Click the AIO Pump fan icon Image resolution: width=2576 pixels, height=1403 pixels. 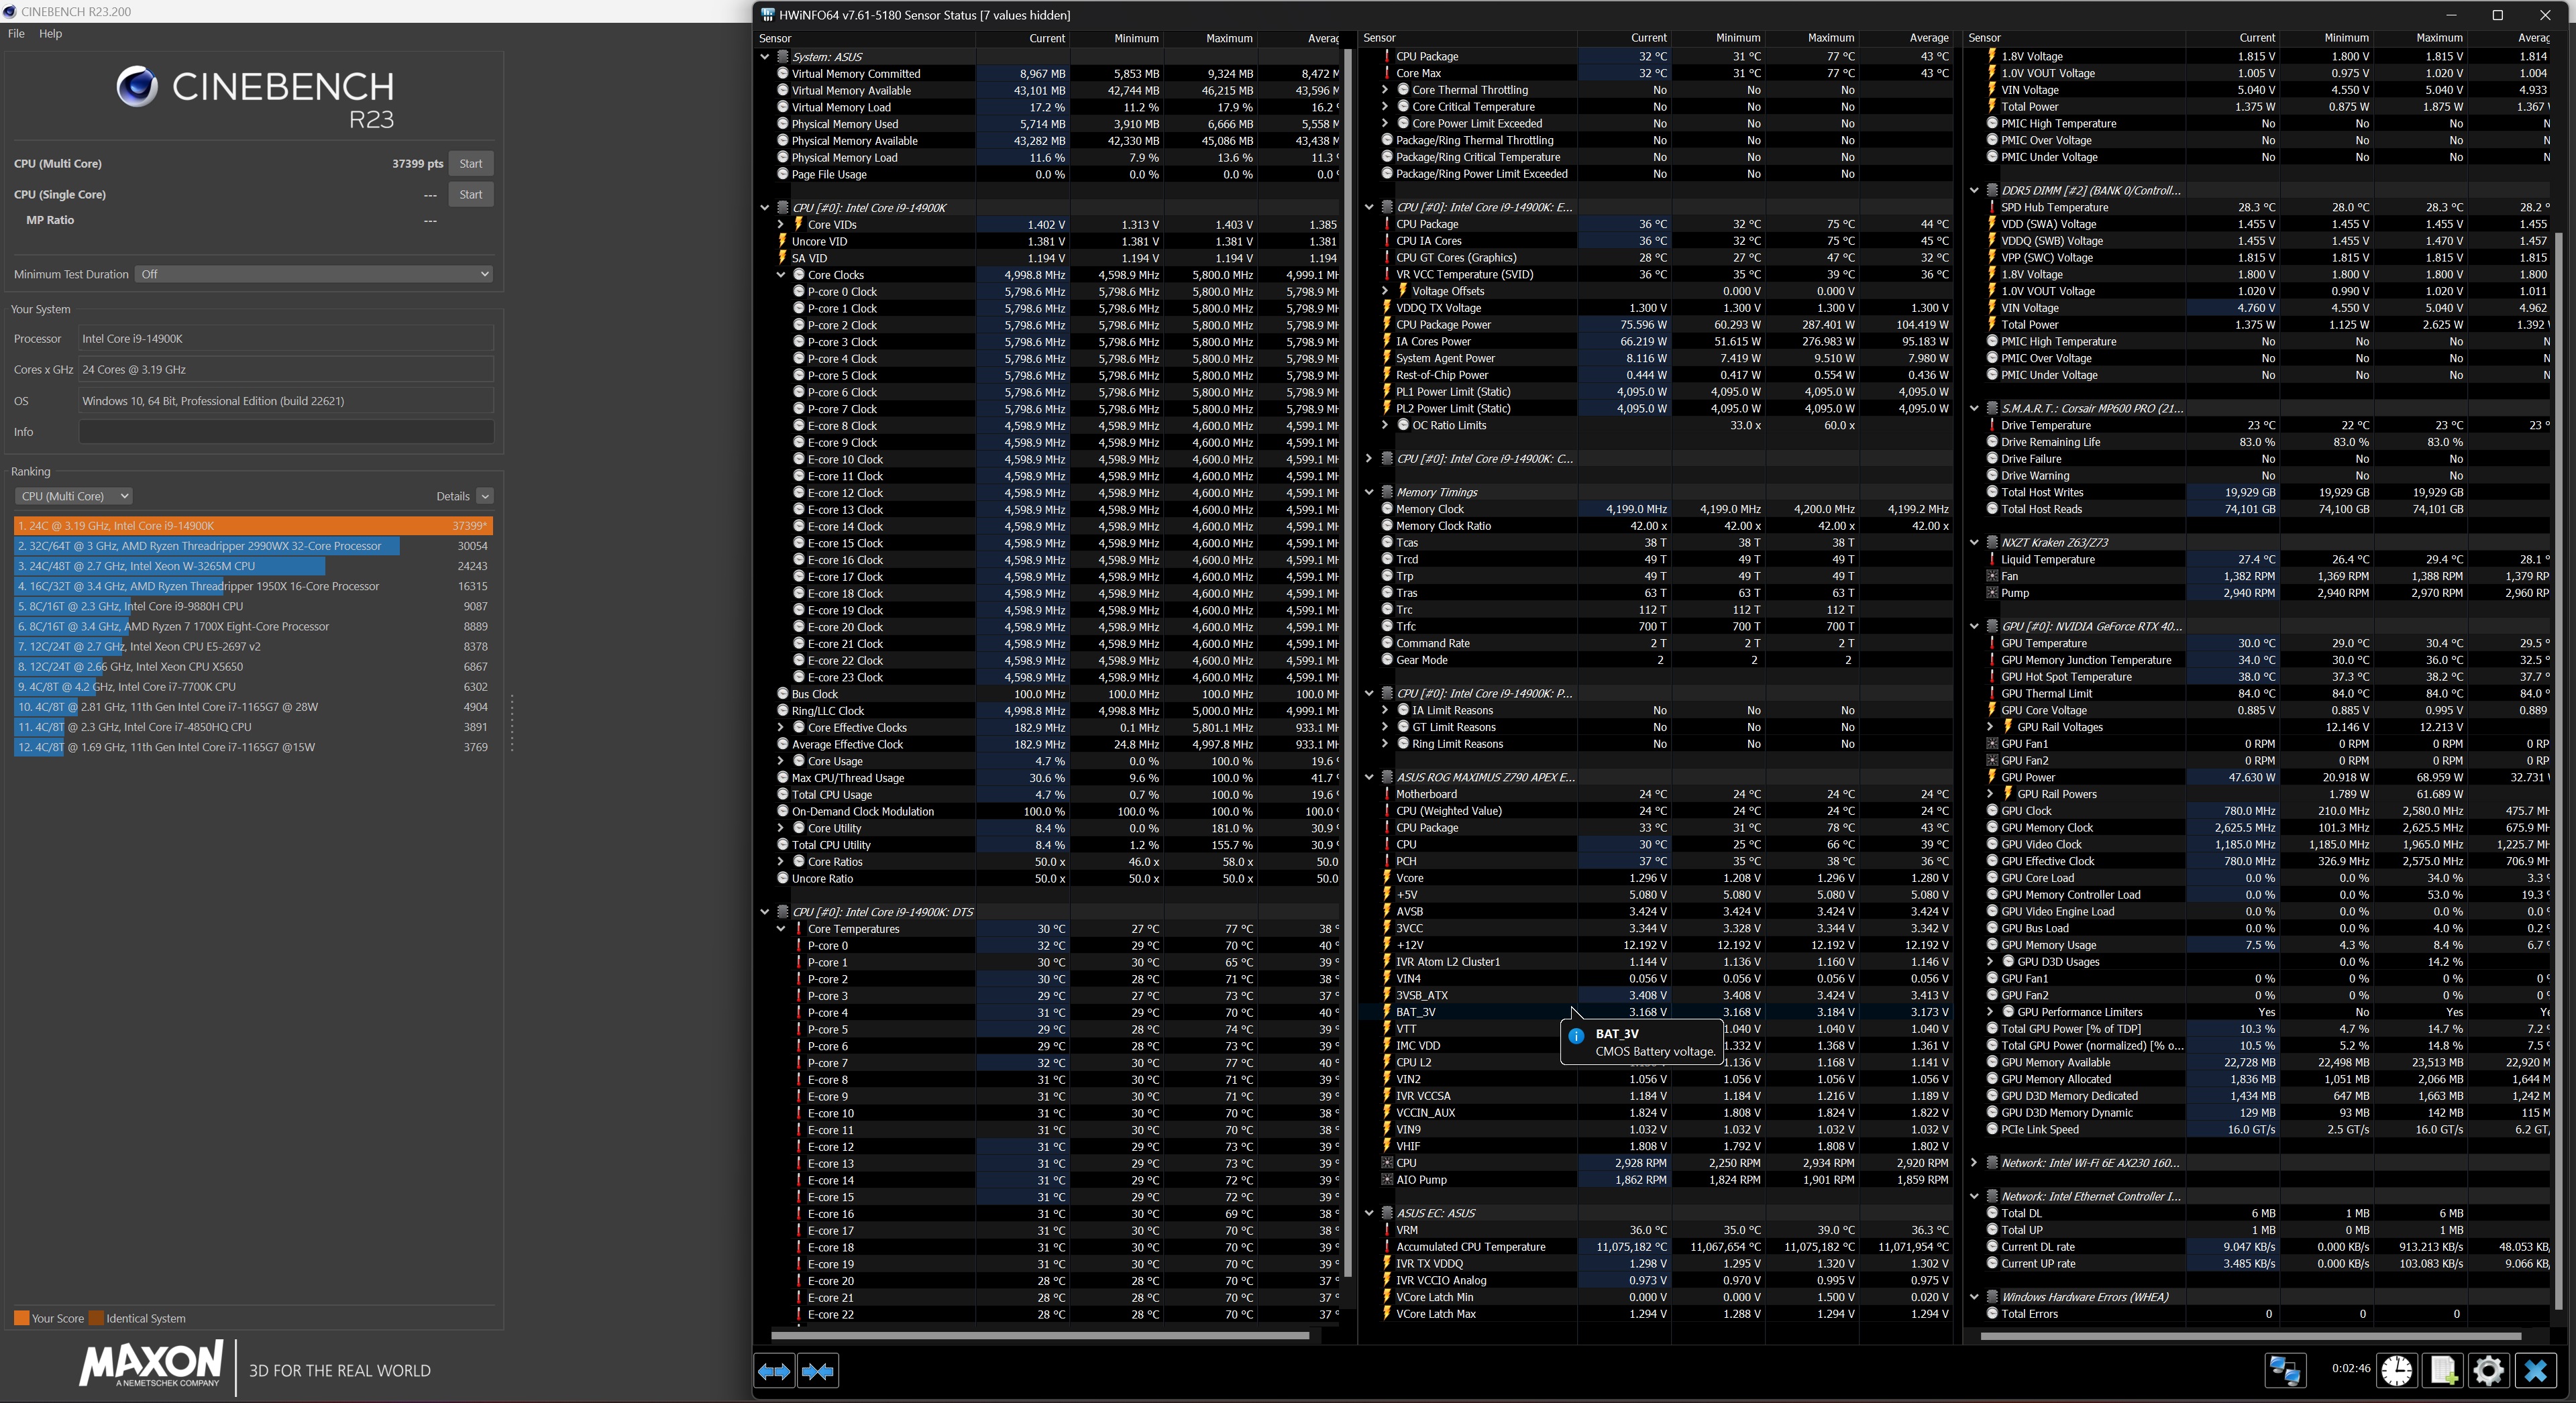pyautogui.click(x=1387, y=1180)
